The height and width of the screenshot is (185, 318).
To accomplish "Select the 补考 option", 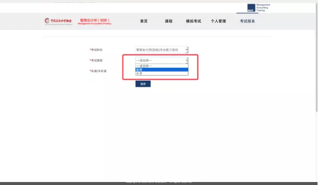I will 161,73.
